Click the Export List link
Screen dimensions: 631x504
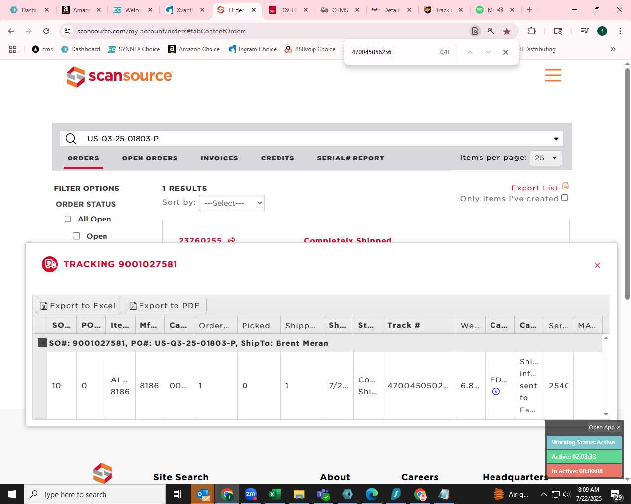[x=534, y=188]
